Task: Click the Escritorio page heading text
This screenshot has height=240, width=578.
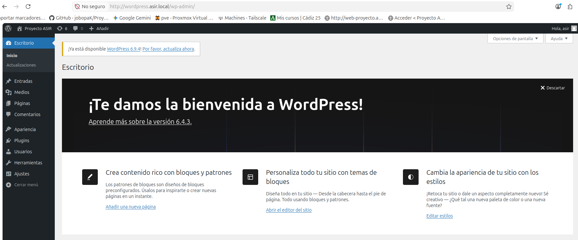Action: (78, 67)
